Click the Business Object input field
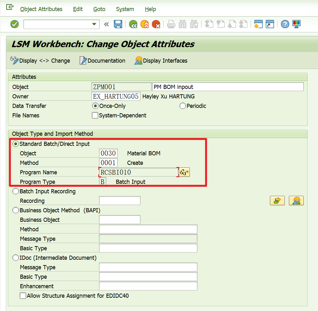The image size is (318, 311). click(120, 219)
